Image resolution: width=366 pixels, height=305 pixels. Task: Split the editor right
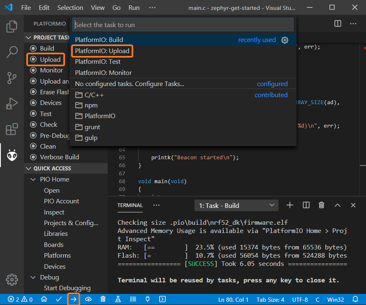(338, 23)
